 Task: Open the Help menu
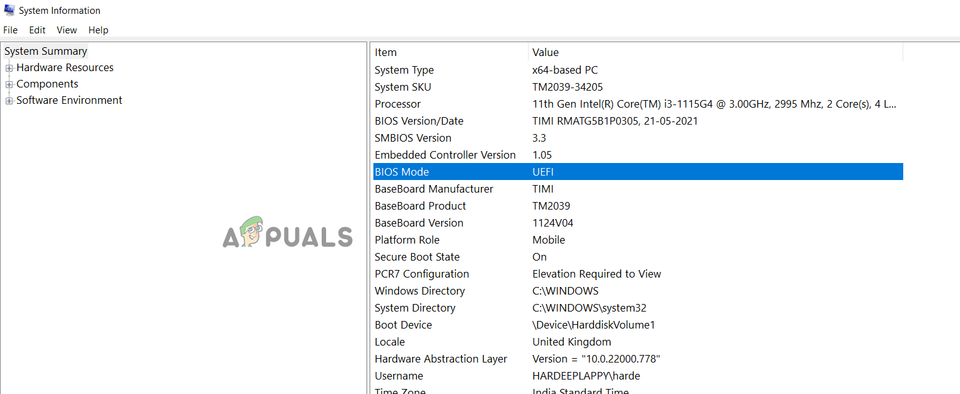(x=98, y=30)
